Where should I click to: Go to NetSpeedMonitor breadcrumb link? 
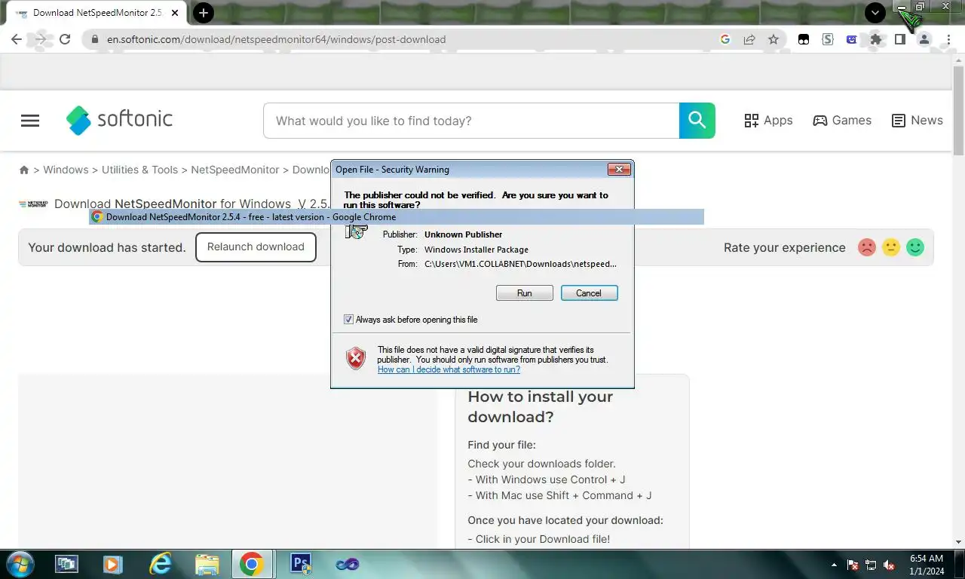click(234, 170)
